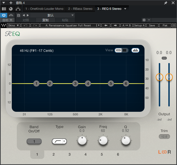Open the Waves hamburger menu
The height and width of the screenshot is (165, 177).
click(x=174, y=25)
